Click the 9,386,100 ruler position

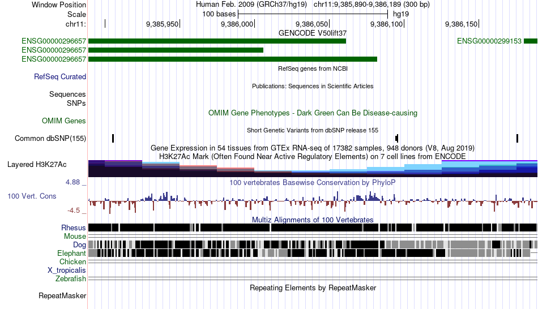click(x=387, y=24)
